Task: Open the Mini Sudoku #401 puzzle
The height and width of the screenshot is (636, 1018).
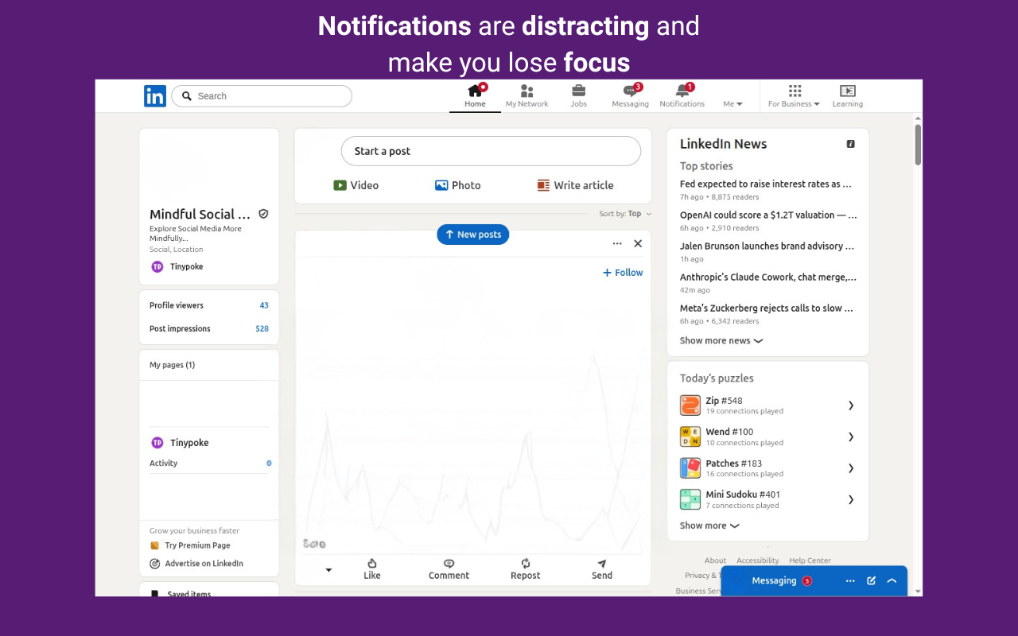Action: click(767, 499)
